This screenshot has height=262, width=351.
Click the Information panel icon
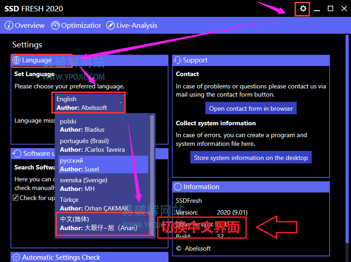(177, 187)
